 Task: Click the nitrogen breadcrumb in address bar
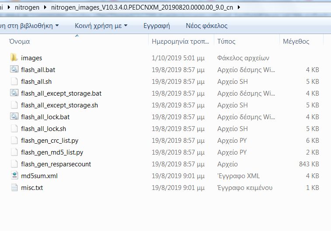(27, 8)
